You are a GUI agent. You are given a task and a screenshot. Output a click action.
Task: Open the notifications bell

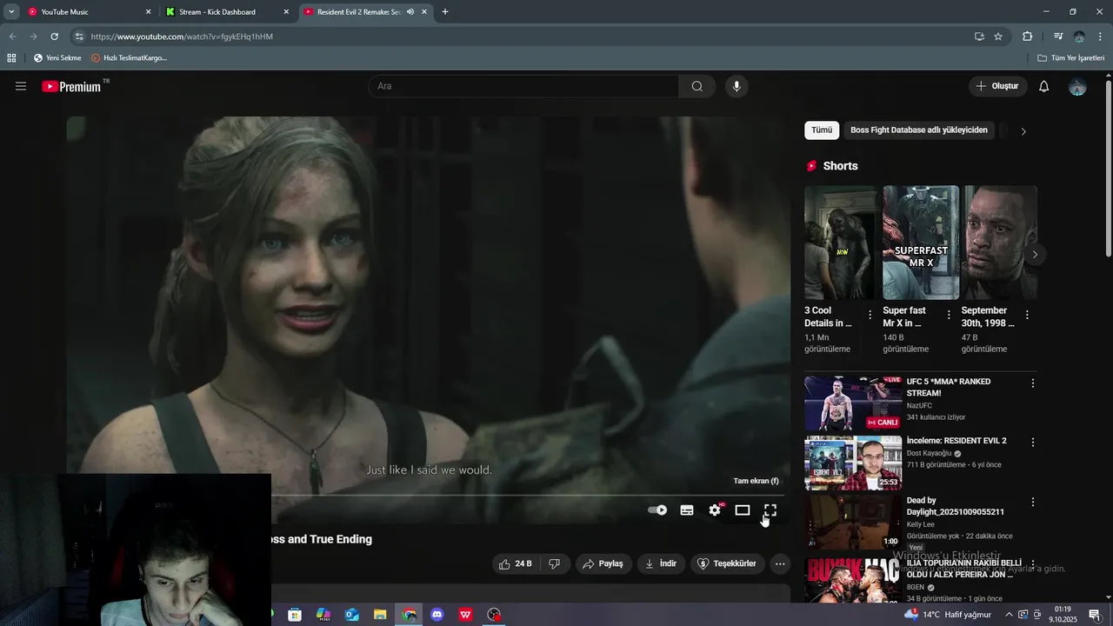1044,86
